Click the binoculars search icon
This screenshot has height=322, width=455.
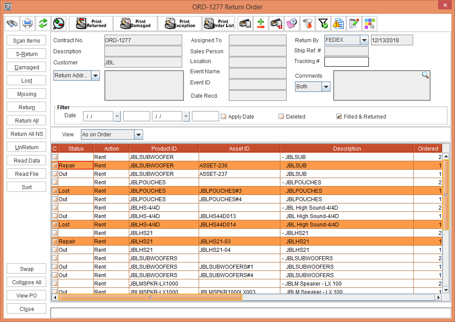pos(12,23)
